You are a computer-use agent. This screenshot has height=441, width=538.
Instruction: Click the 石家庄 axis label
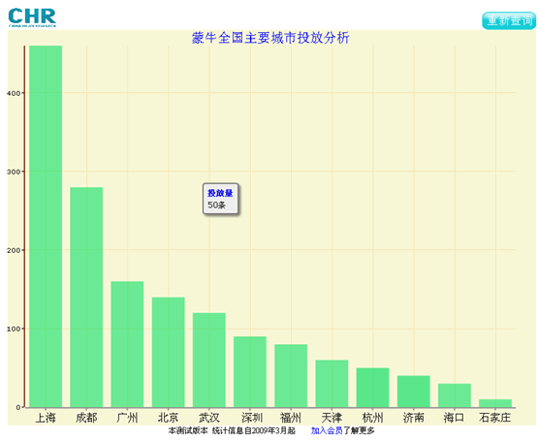(x=494, y=418)
